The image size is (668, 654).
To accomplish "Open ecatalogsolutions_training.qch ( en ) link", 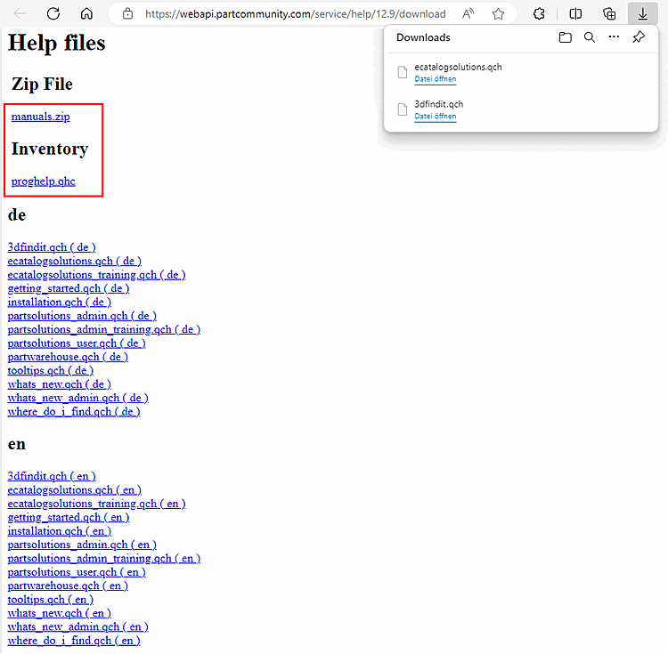I will pos(97,504).
